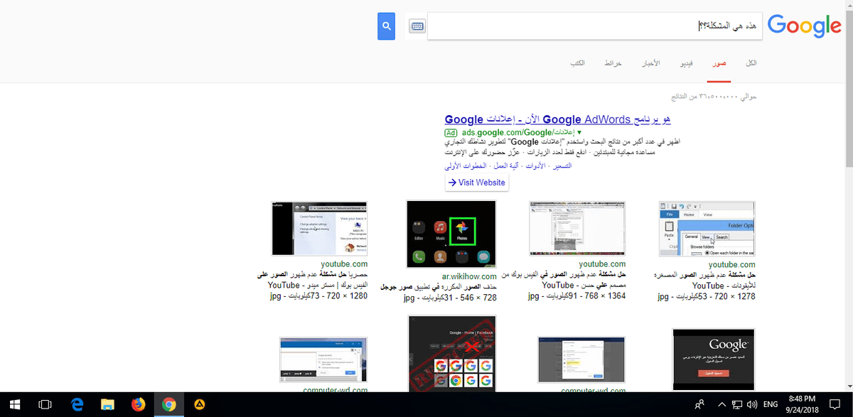This screenshot has width=853, height=417.
Task: Open the yellow triangle app in the taskbar
Action: pos(200,404)
